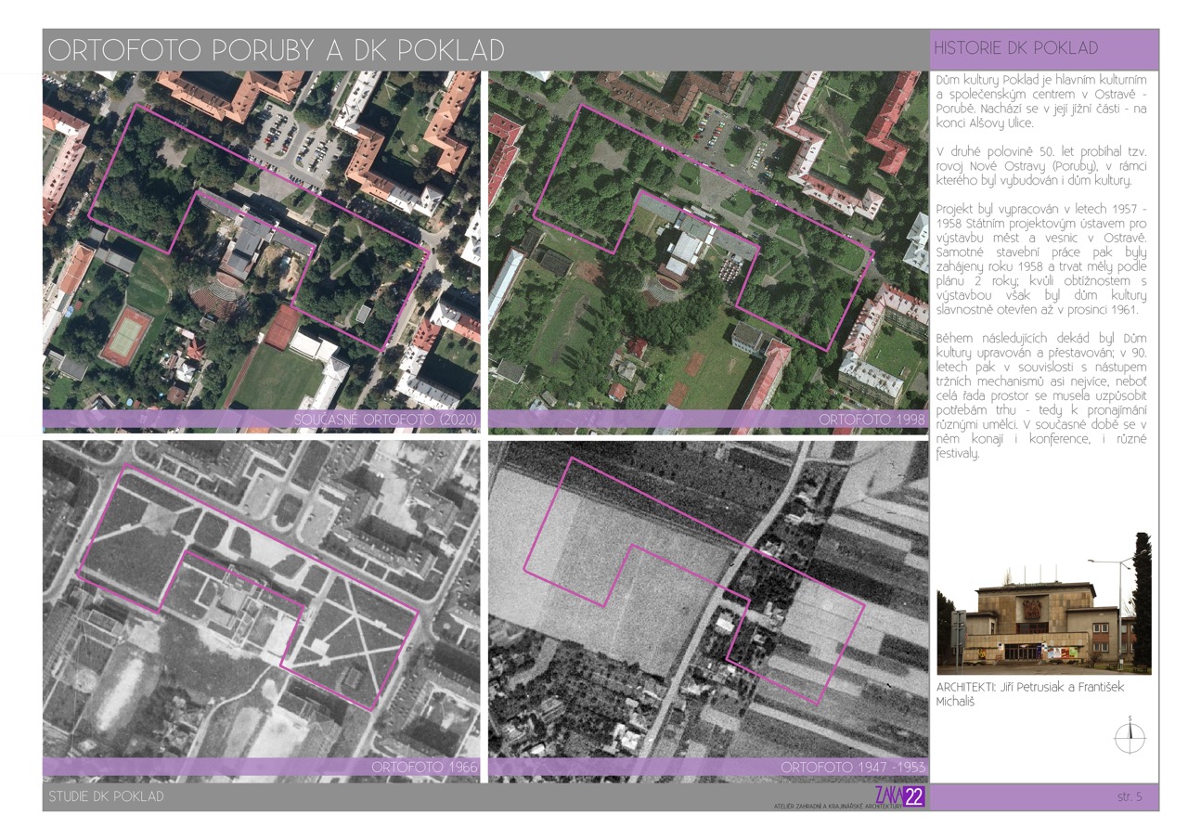Open the 2020 color orthophoto image

[x=261, y=251]
